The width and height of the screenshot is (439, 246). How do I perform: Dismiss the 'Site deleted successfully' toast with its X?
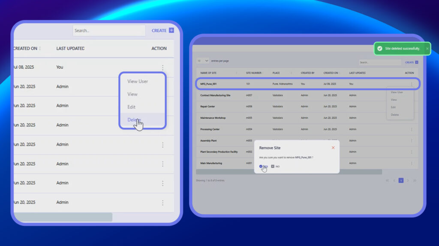click(427, 49)
